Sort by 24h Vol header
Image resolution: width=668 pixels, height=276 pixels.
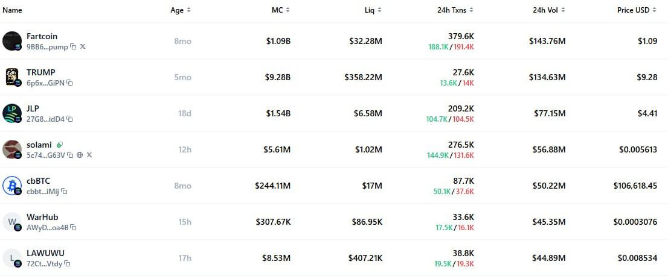point(547,10)
